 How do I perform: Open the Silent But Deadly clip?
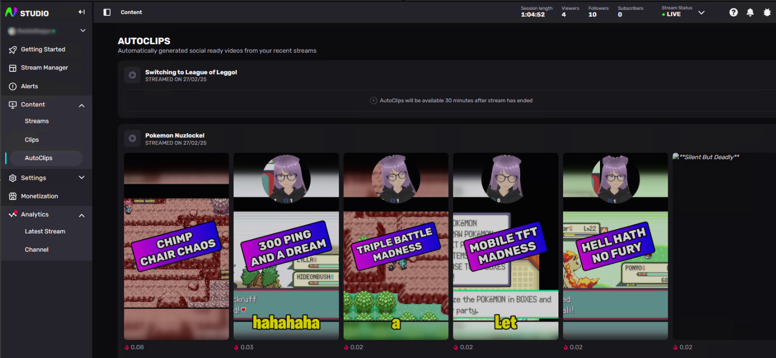tap(724, 246)
